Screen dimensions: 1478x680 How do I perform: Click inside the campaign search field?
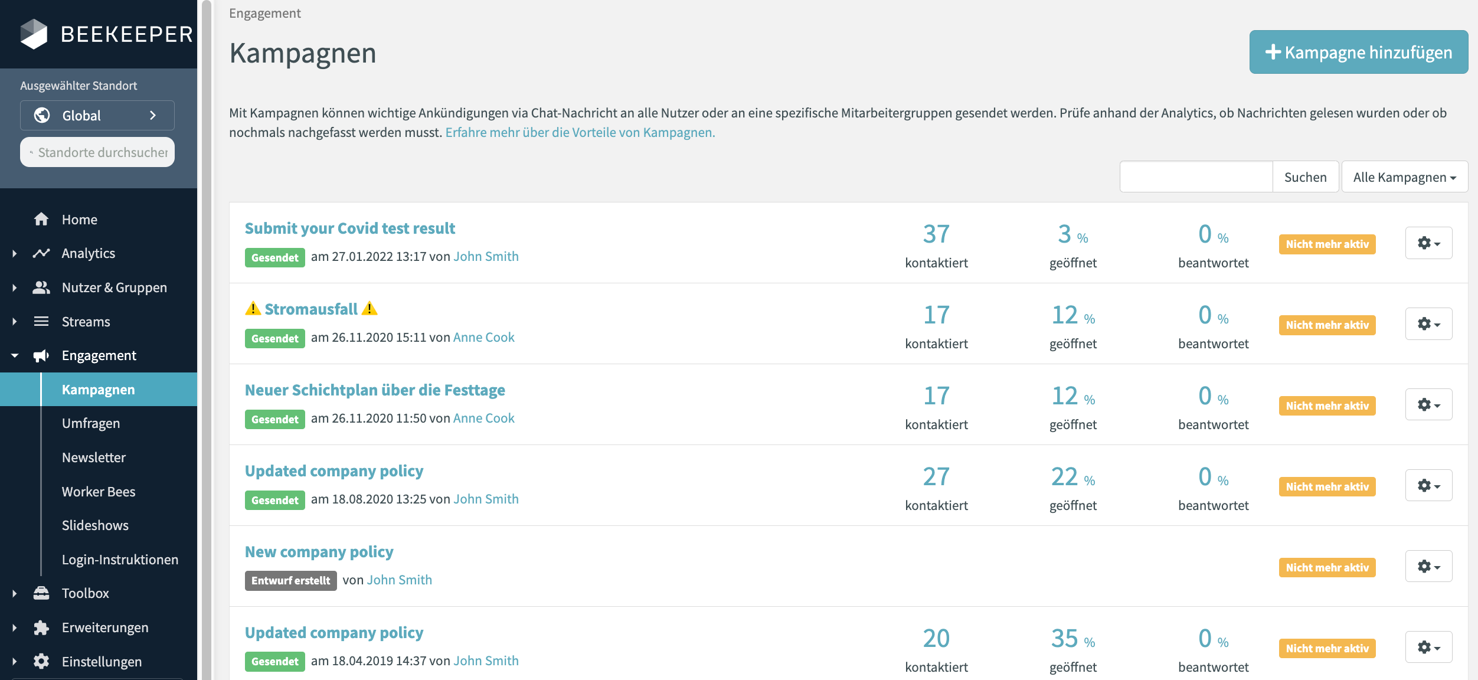tap(1196, 176)
